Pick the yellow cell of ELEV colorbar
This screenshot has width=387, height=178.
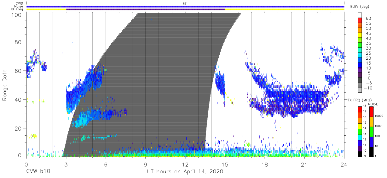360,35
